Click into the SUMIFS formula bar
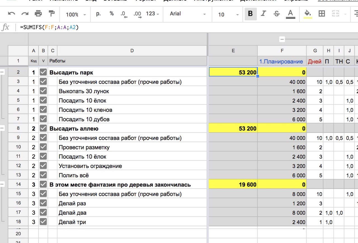Image resolution: width=358 pixels, height=243 pixels. point(187,27)
